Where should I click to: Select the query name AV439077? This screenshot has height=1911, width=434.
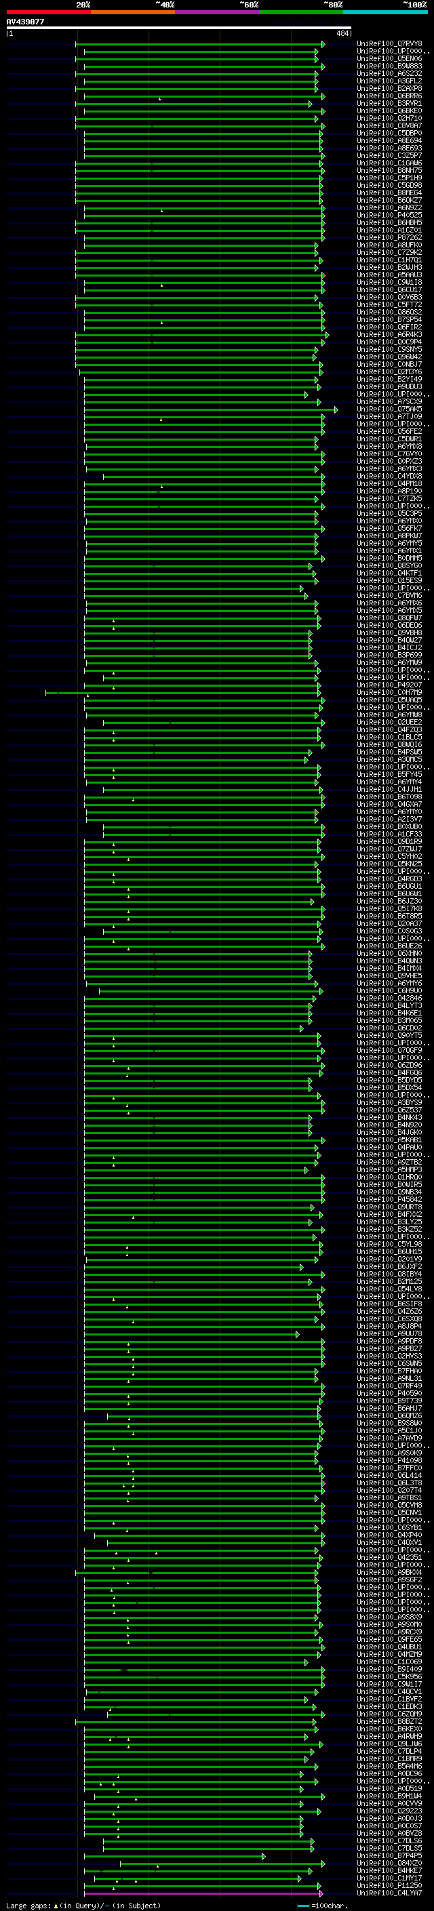(x=25, y=22)
